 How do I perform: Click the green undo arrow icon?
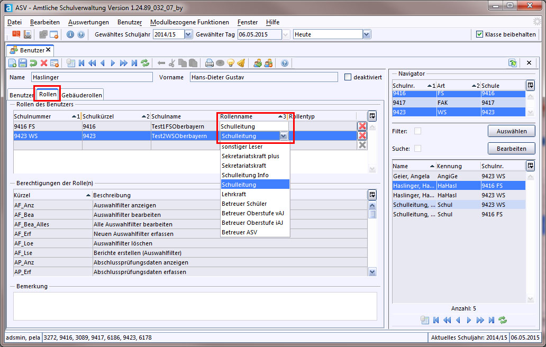point(33,63)
